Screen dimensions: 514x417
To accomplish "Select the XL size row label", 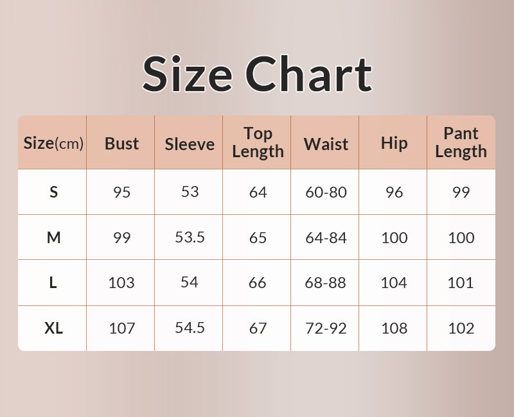I will point(53,328).
